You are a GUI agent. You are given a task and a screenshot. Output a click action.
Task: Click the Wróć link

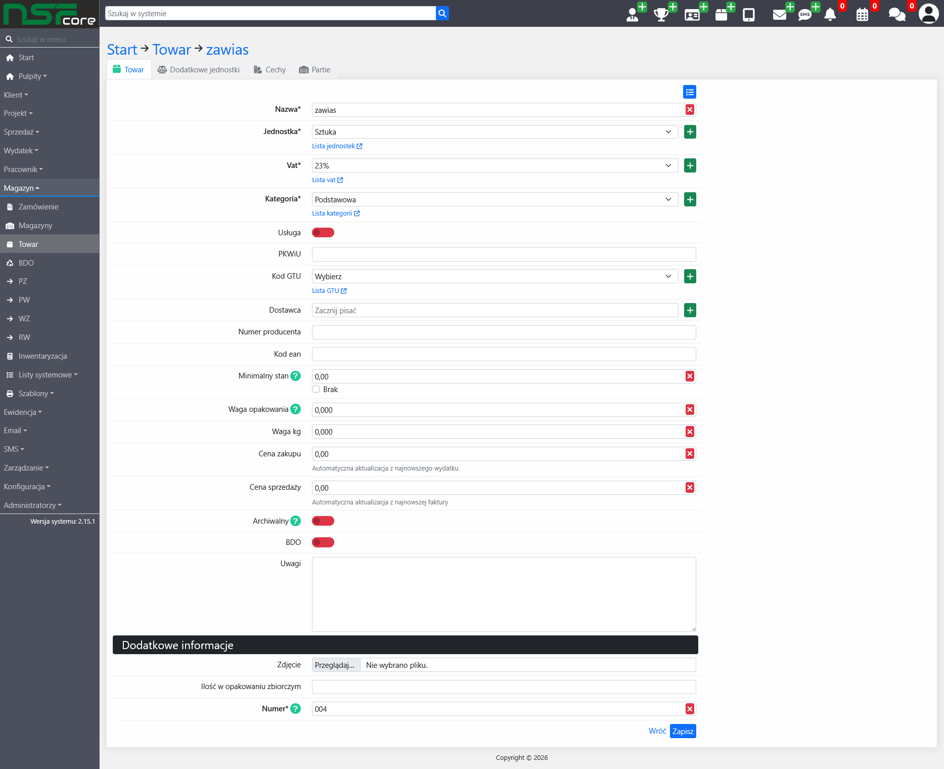(657, 731)
